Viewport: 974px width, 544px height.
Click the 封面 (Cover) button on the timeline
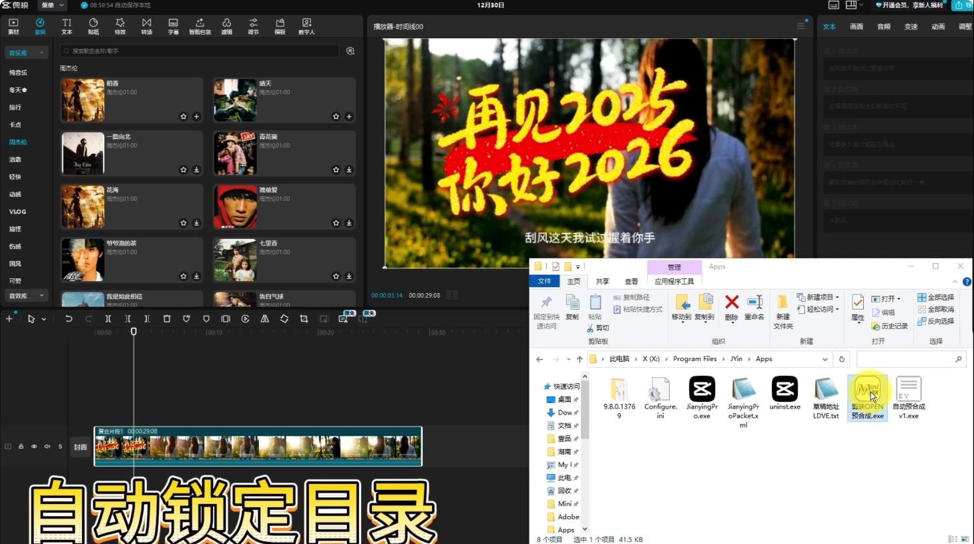point(80,447)
